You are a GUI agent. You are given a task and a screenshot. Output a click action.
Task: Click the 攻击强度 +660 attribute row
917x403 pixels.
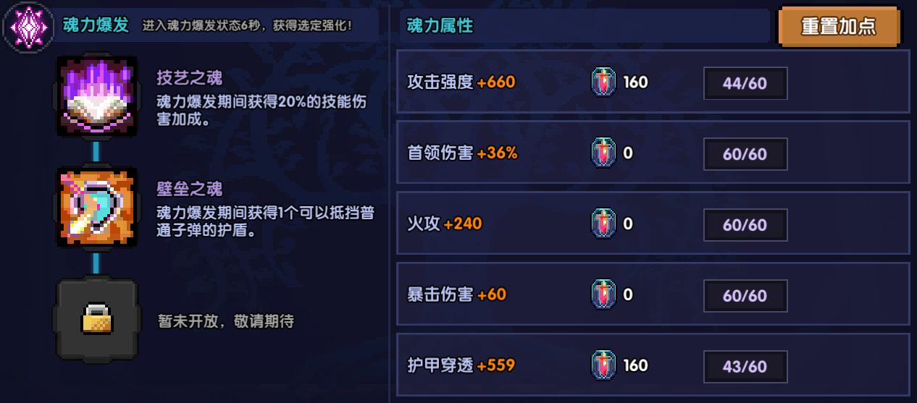[x=653, y=82]
